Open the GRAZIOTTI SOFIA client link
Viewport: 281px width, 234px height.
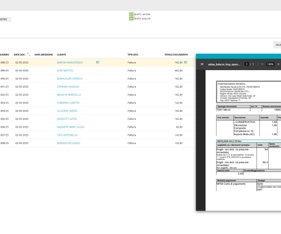67,119
